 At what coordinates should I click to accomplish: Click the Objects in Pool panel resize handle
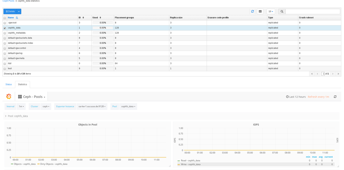coord(170,166)
